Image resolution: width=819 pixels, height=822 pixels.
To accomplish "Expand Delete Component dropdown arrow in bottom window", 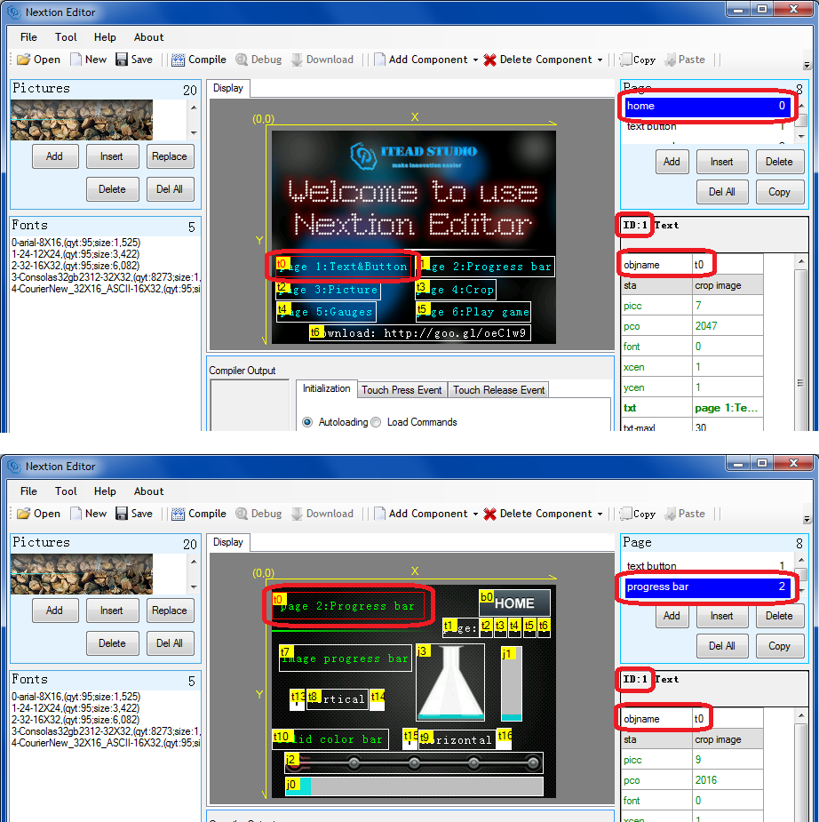I will coord(600,515).
